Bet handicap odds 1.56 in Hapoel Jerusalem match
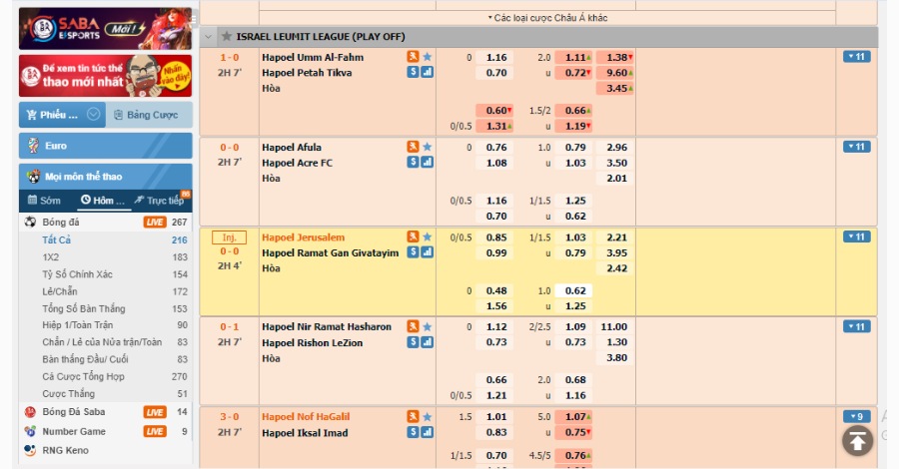The image size is (899, 469). pos(496,305)
